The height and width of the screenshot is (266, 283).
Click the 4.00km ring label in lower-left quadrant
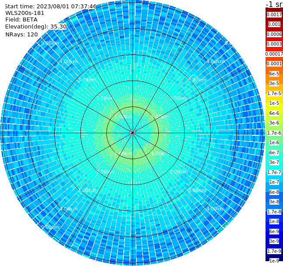click(68, 209)
